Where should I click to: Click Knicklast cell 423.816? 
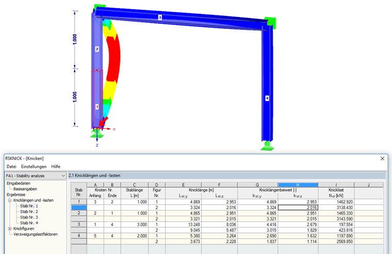336,230
